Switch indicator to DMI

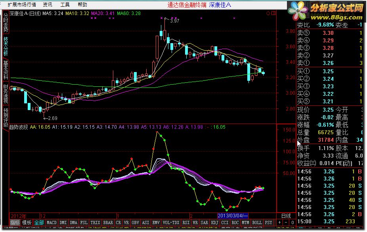coord(63,222)
